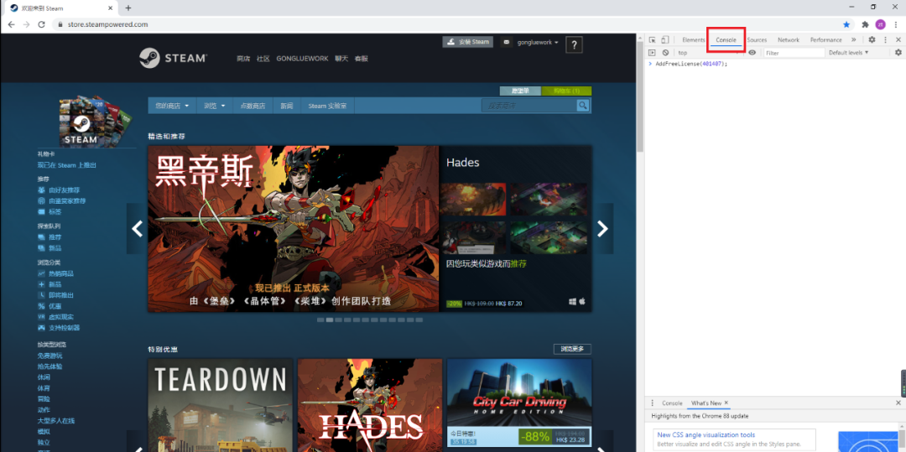Click the green cart button
This screenshot has width=906, height=452.
[567, 91]
